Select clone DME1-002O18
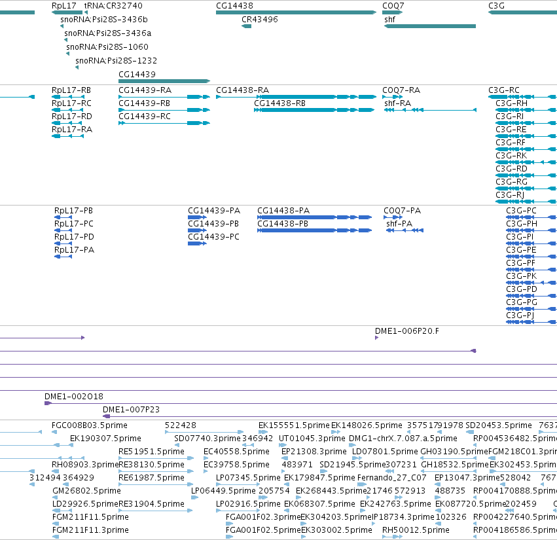The image size is (557, 540). point(300,403)
